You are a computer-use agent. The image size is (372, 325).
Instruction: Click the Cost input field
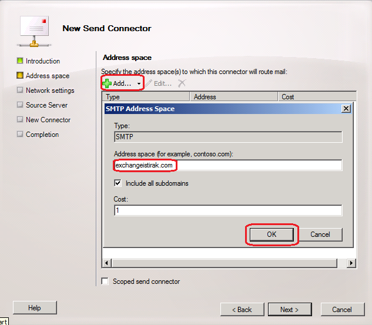(227, 210)
